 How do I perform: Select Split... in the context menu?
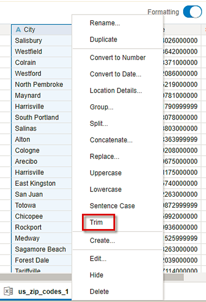99,123
